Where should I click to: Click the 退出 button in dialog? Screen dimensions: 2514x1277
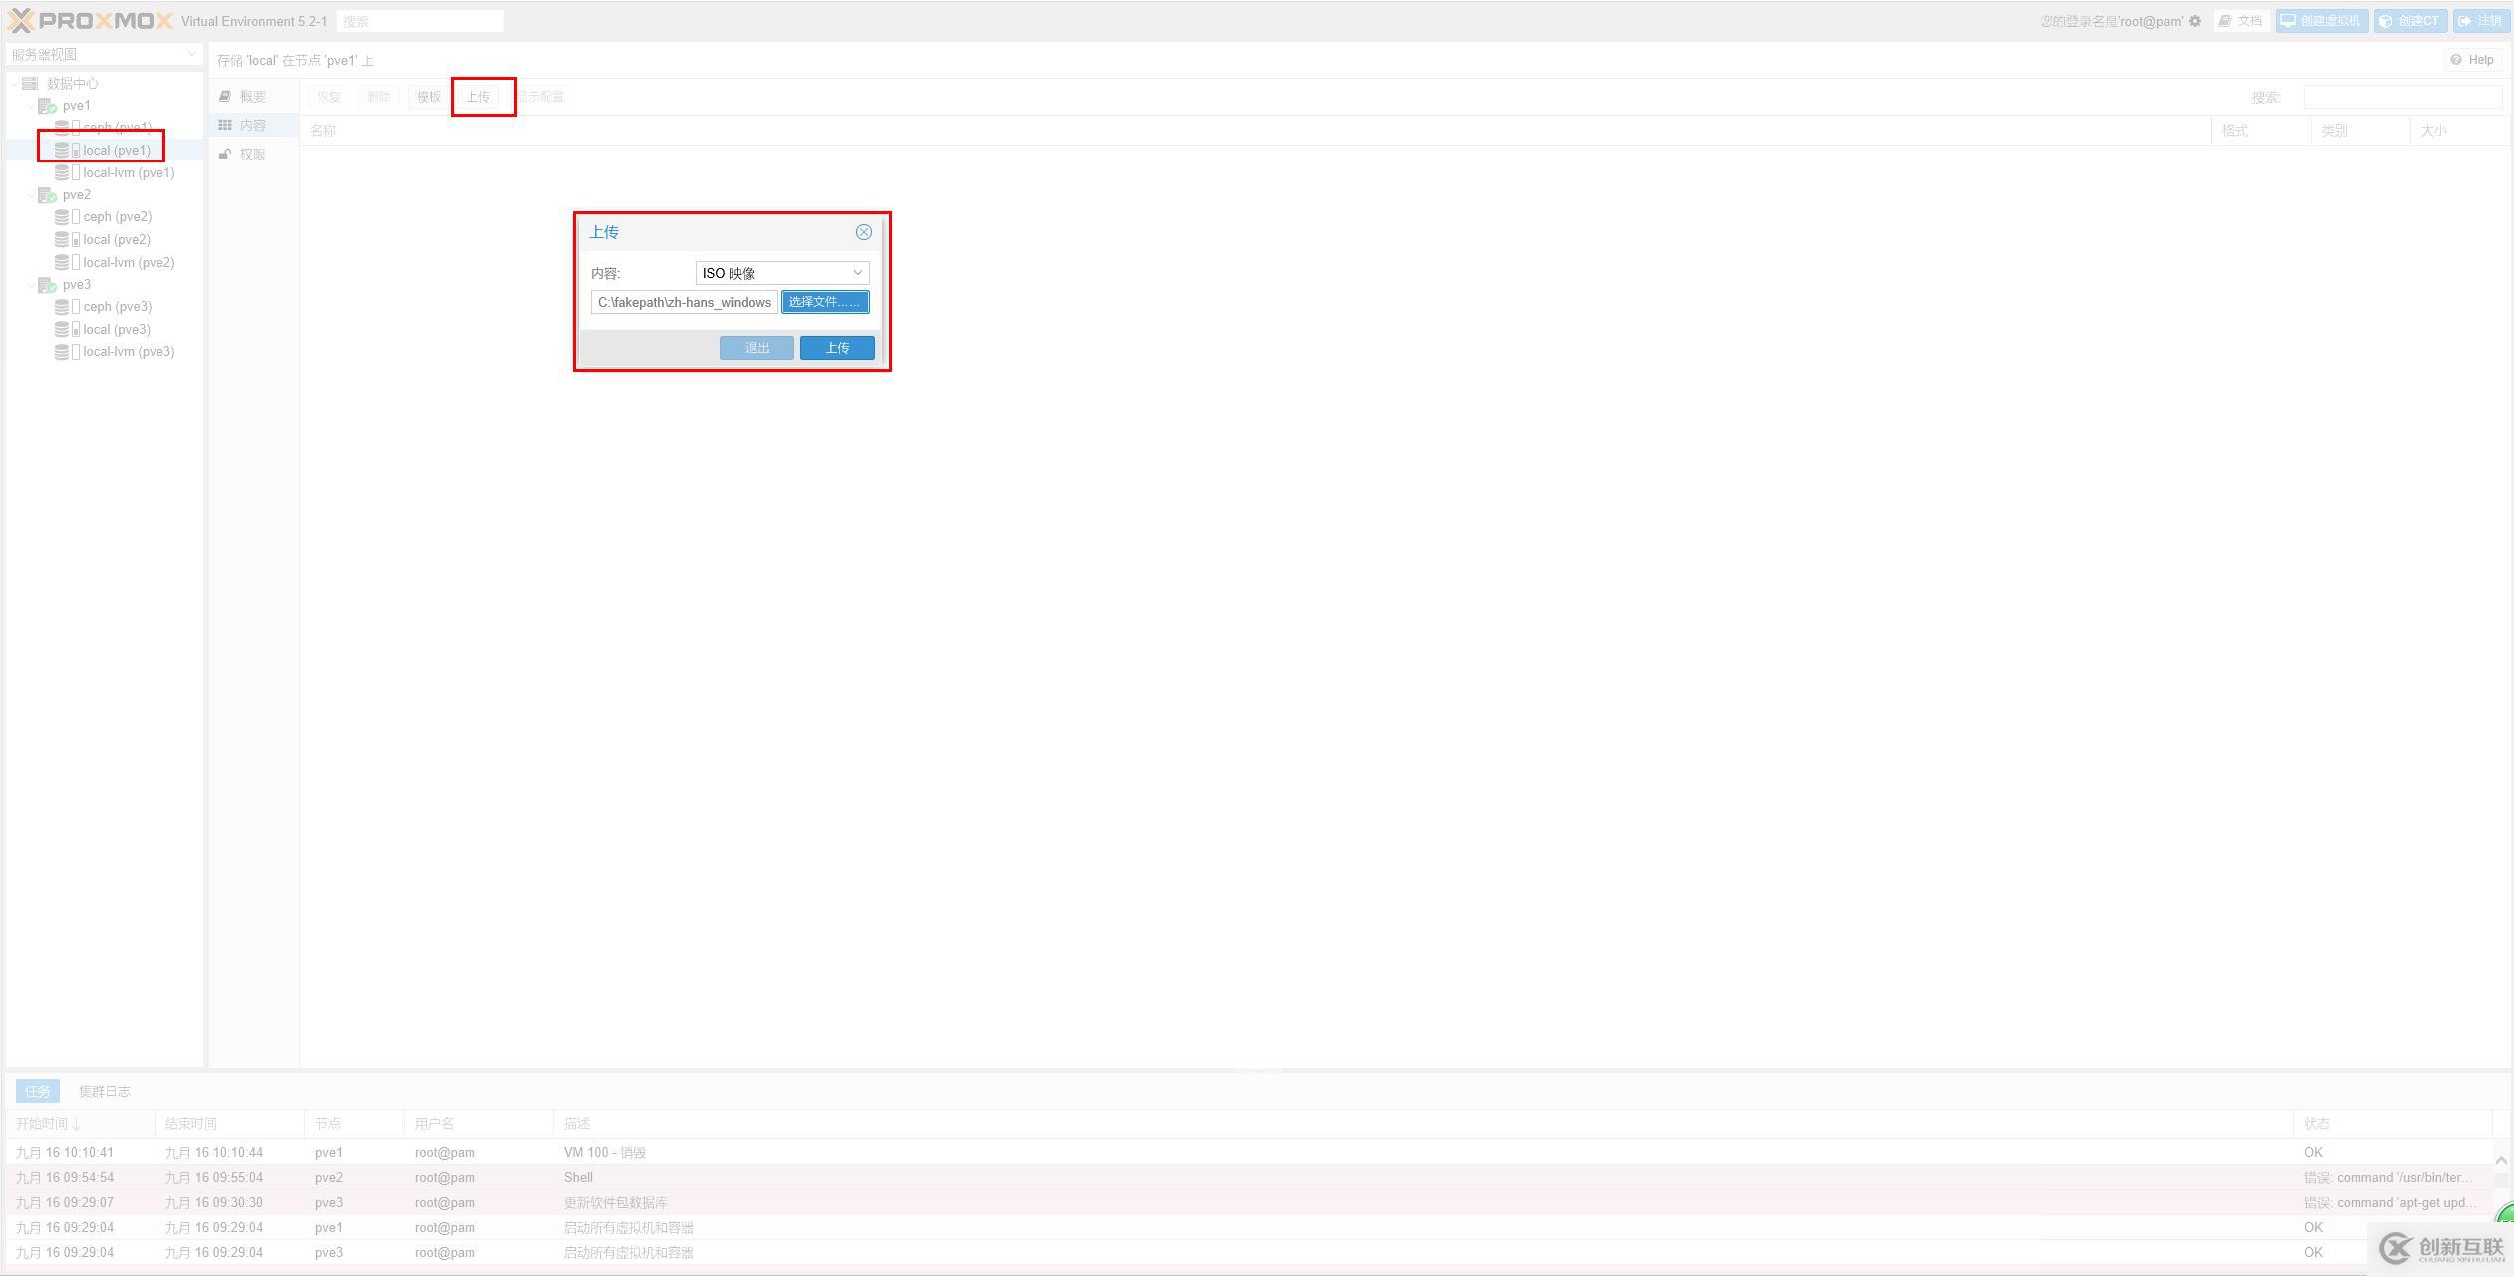(757, 348)
